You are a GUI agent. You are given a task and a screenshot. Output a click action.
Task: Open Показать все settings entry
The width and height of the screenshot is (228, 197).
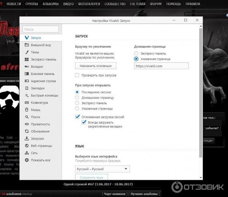[41, 160]
